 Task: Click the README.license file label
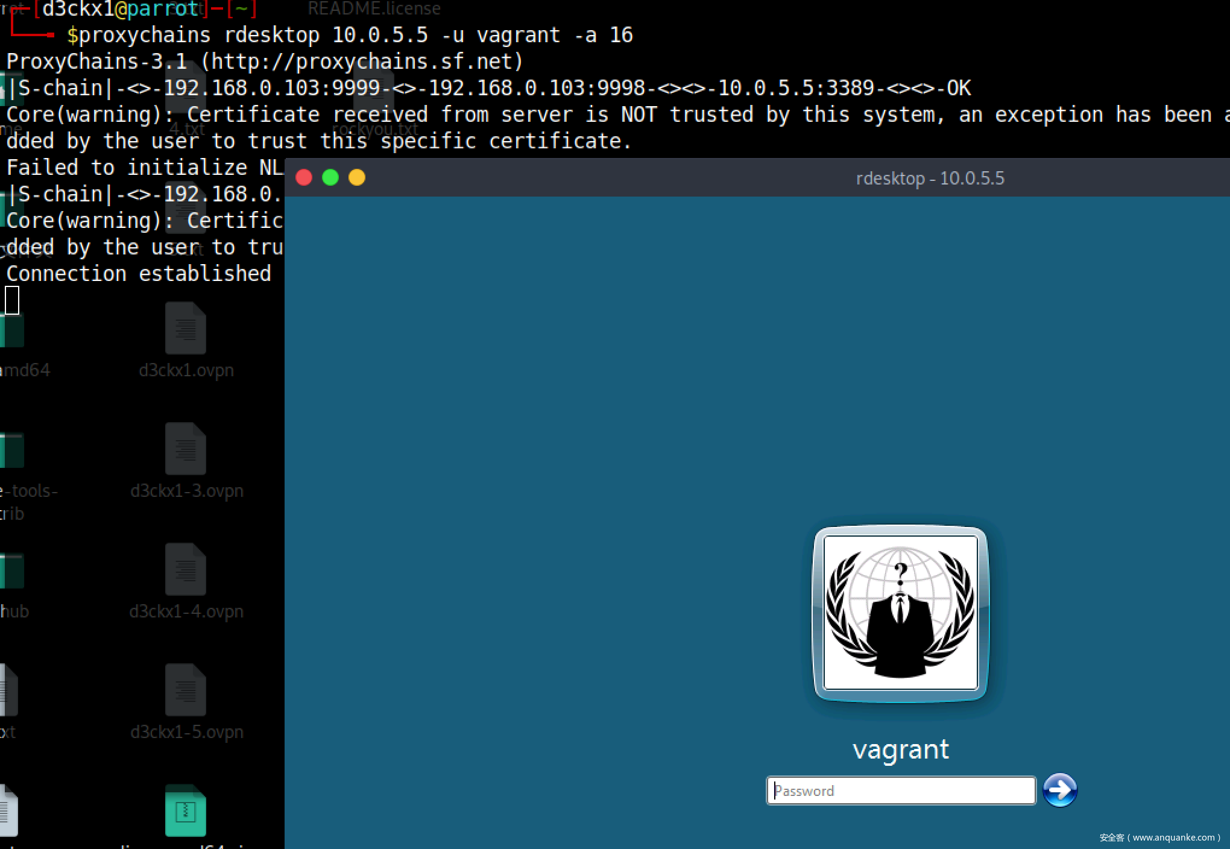374,8
